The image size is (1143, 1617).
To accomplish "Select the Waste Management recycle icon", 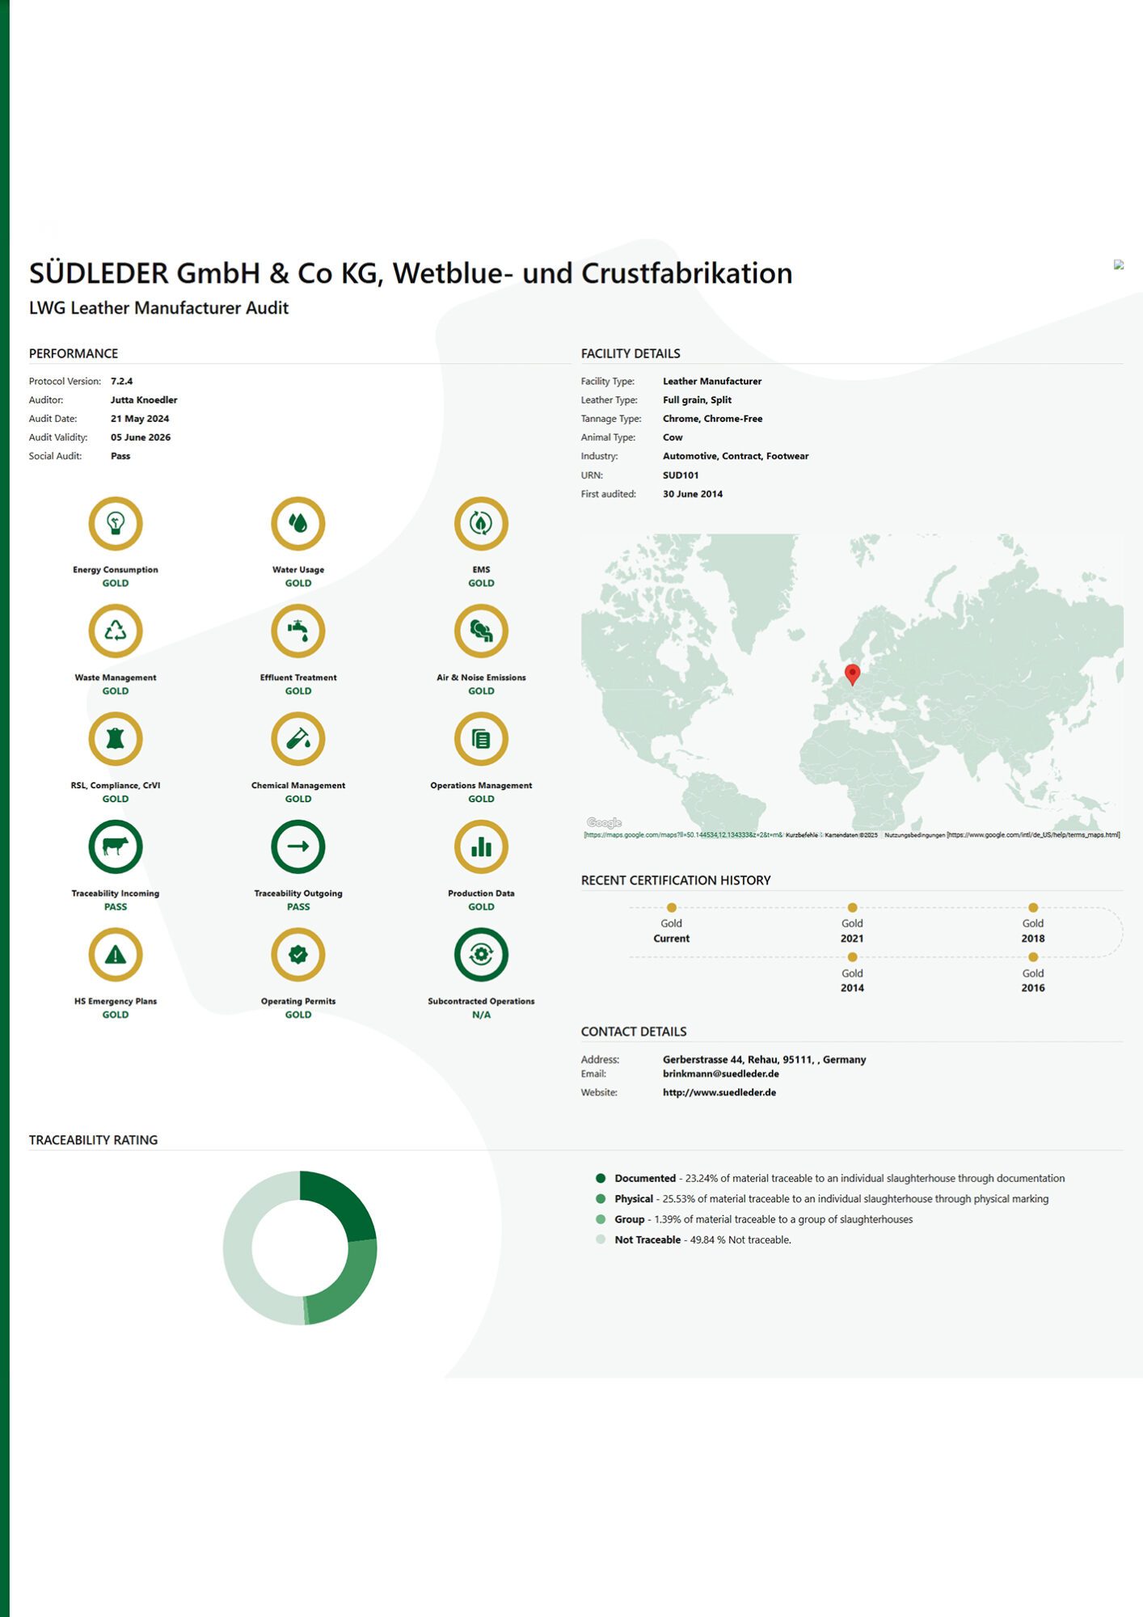I will [116, 631].
